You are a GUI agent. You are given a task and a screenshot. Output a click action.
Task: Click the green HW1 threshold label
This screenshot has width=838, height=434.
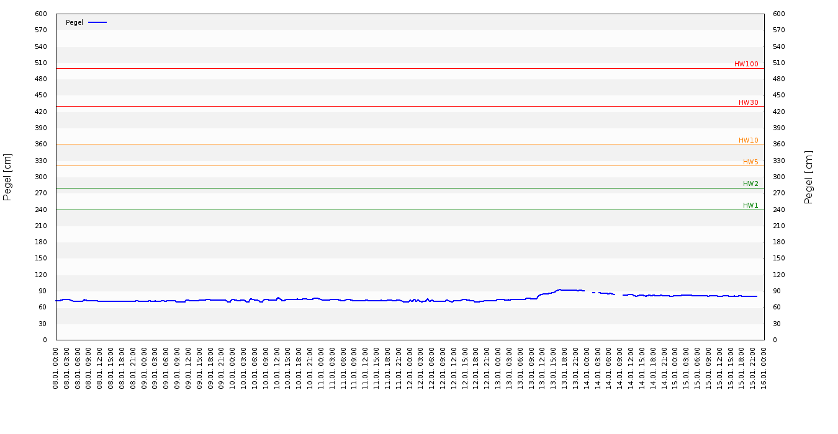[x=750, y=205]
